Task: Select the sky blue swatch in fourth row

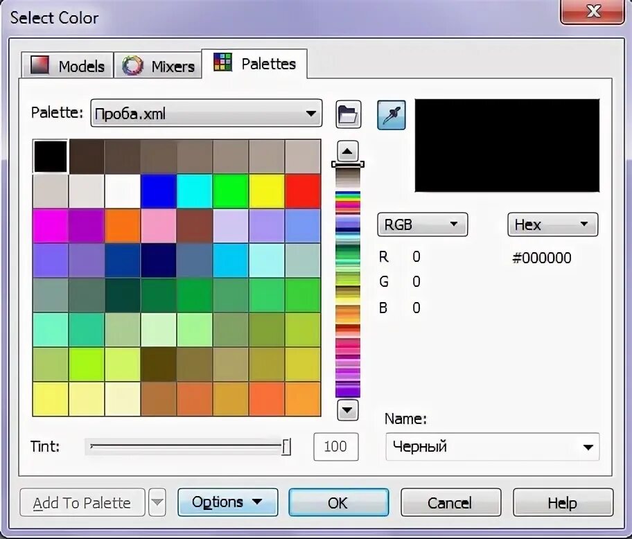Action: [231, 260]
